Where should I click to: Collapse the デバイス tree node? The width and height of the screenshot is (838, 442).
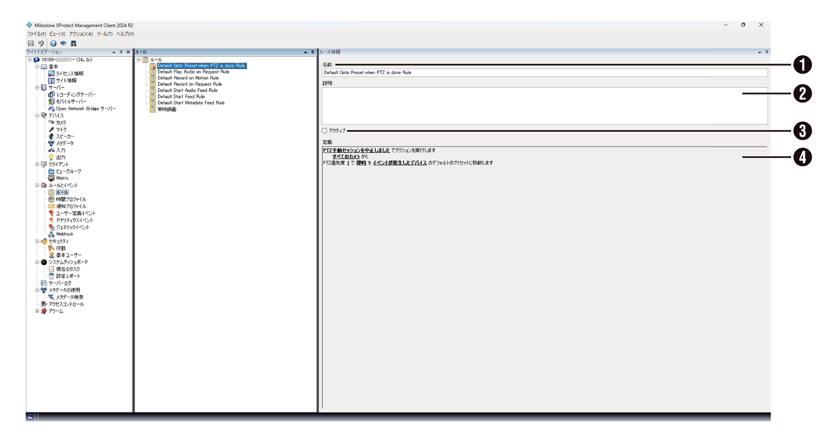[x=37, y=116]
